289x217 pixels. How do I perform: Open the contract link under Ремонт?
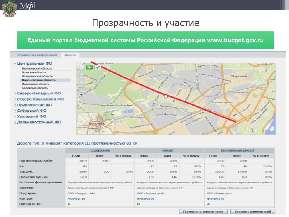pyautogui.click(x=146, y=199)
